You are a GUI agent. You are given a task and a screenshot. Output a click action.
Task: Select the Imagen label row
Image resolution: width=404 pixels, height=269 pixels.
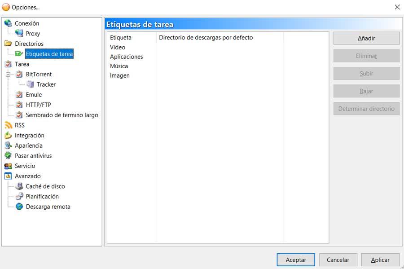pyautogui.click(x=119, y=75)
